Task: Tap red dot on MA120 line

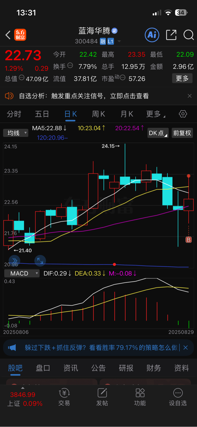Action: click(114, 264)
